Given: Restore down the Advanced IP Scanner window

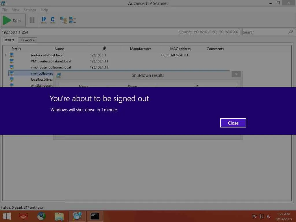Looking at the screenshot, I should [278, 3].
